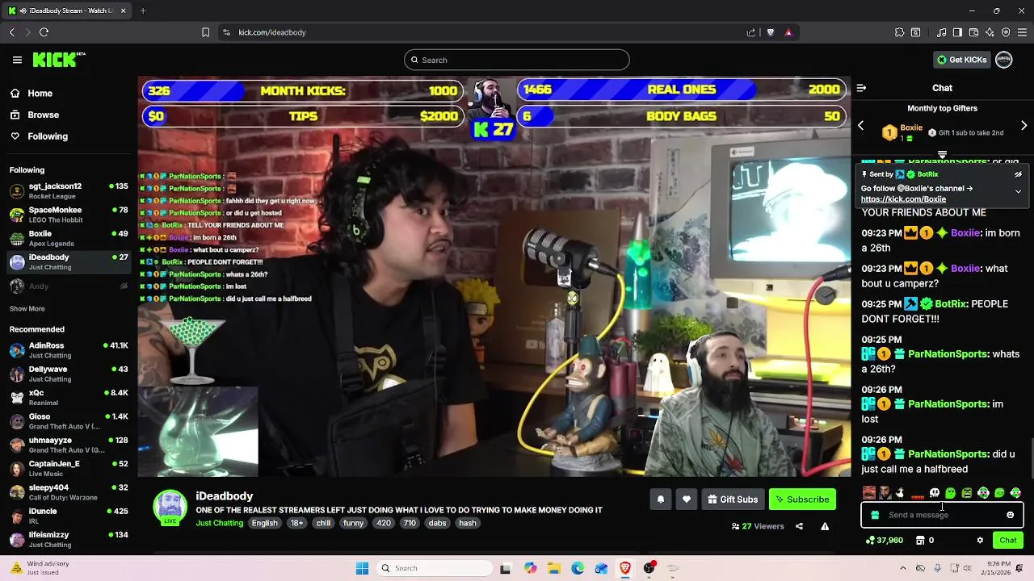Open Microsoft Edge from taskbar

(578, 568)
